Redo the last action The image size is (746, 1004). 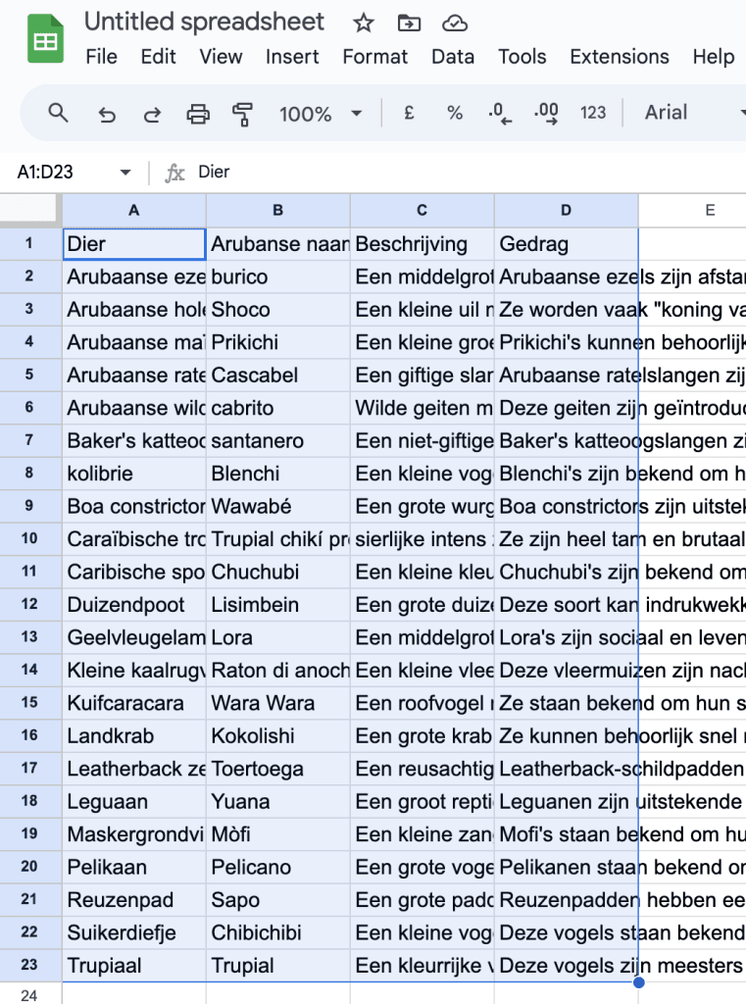pyautogui.click(x=152, y=114)
